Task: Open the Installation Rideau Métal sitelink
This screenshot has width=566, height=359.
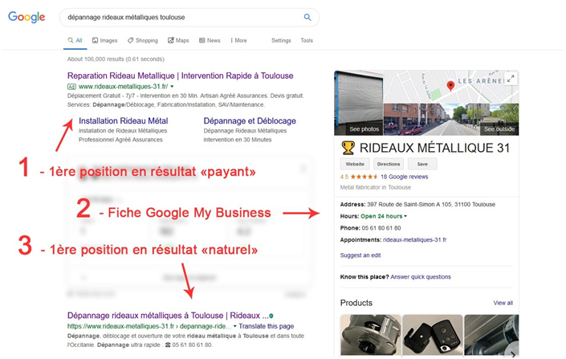Action: [x=123, y=121]
